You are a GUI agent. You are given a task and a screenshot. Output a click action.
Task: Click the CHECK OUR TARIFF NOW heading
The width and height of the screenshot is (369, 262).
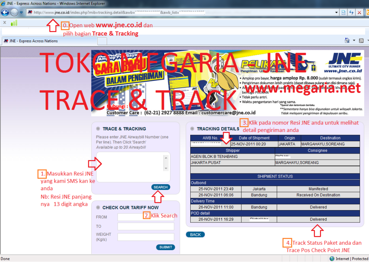point(130,208)
